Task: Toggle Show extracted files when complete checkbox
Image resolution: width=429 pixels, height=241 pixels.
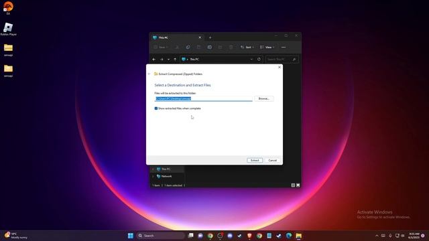Action: click(156, 108)
